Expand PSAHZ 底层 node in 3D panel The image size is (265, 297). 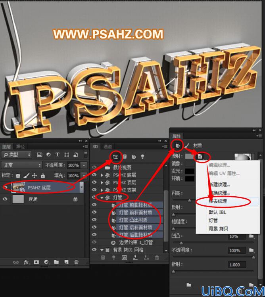point(102,175)
